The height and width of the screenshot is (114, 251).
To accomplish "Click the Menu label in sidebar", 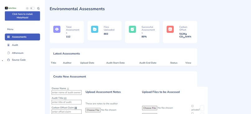I will coord(10,29).
